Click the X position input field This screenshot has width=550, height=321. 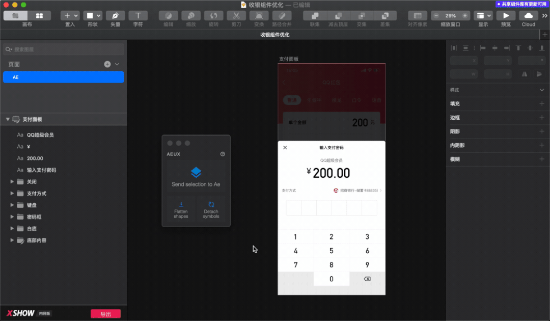tap(464, 61)
